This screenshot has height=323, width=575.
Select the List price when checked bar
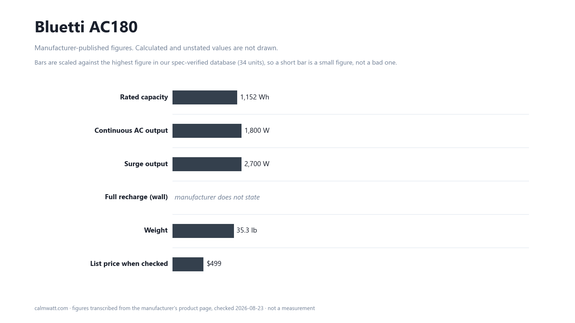coord(188,264)
